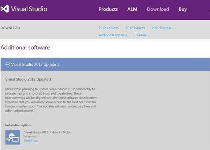This screenshot has width=210, height=150.
Task: Click the Installation options label
Action: pos(18,125)
